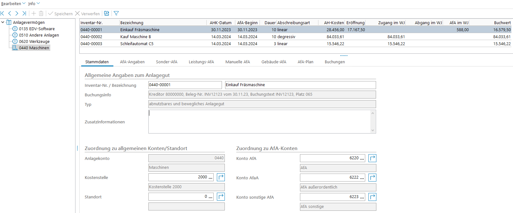513x213 pixels.
Task: Click the jump arrow beside Konto AfA
Action: pos(372,158)
